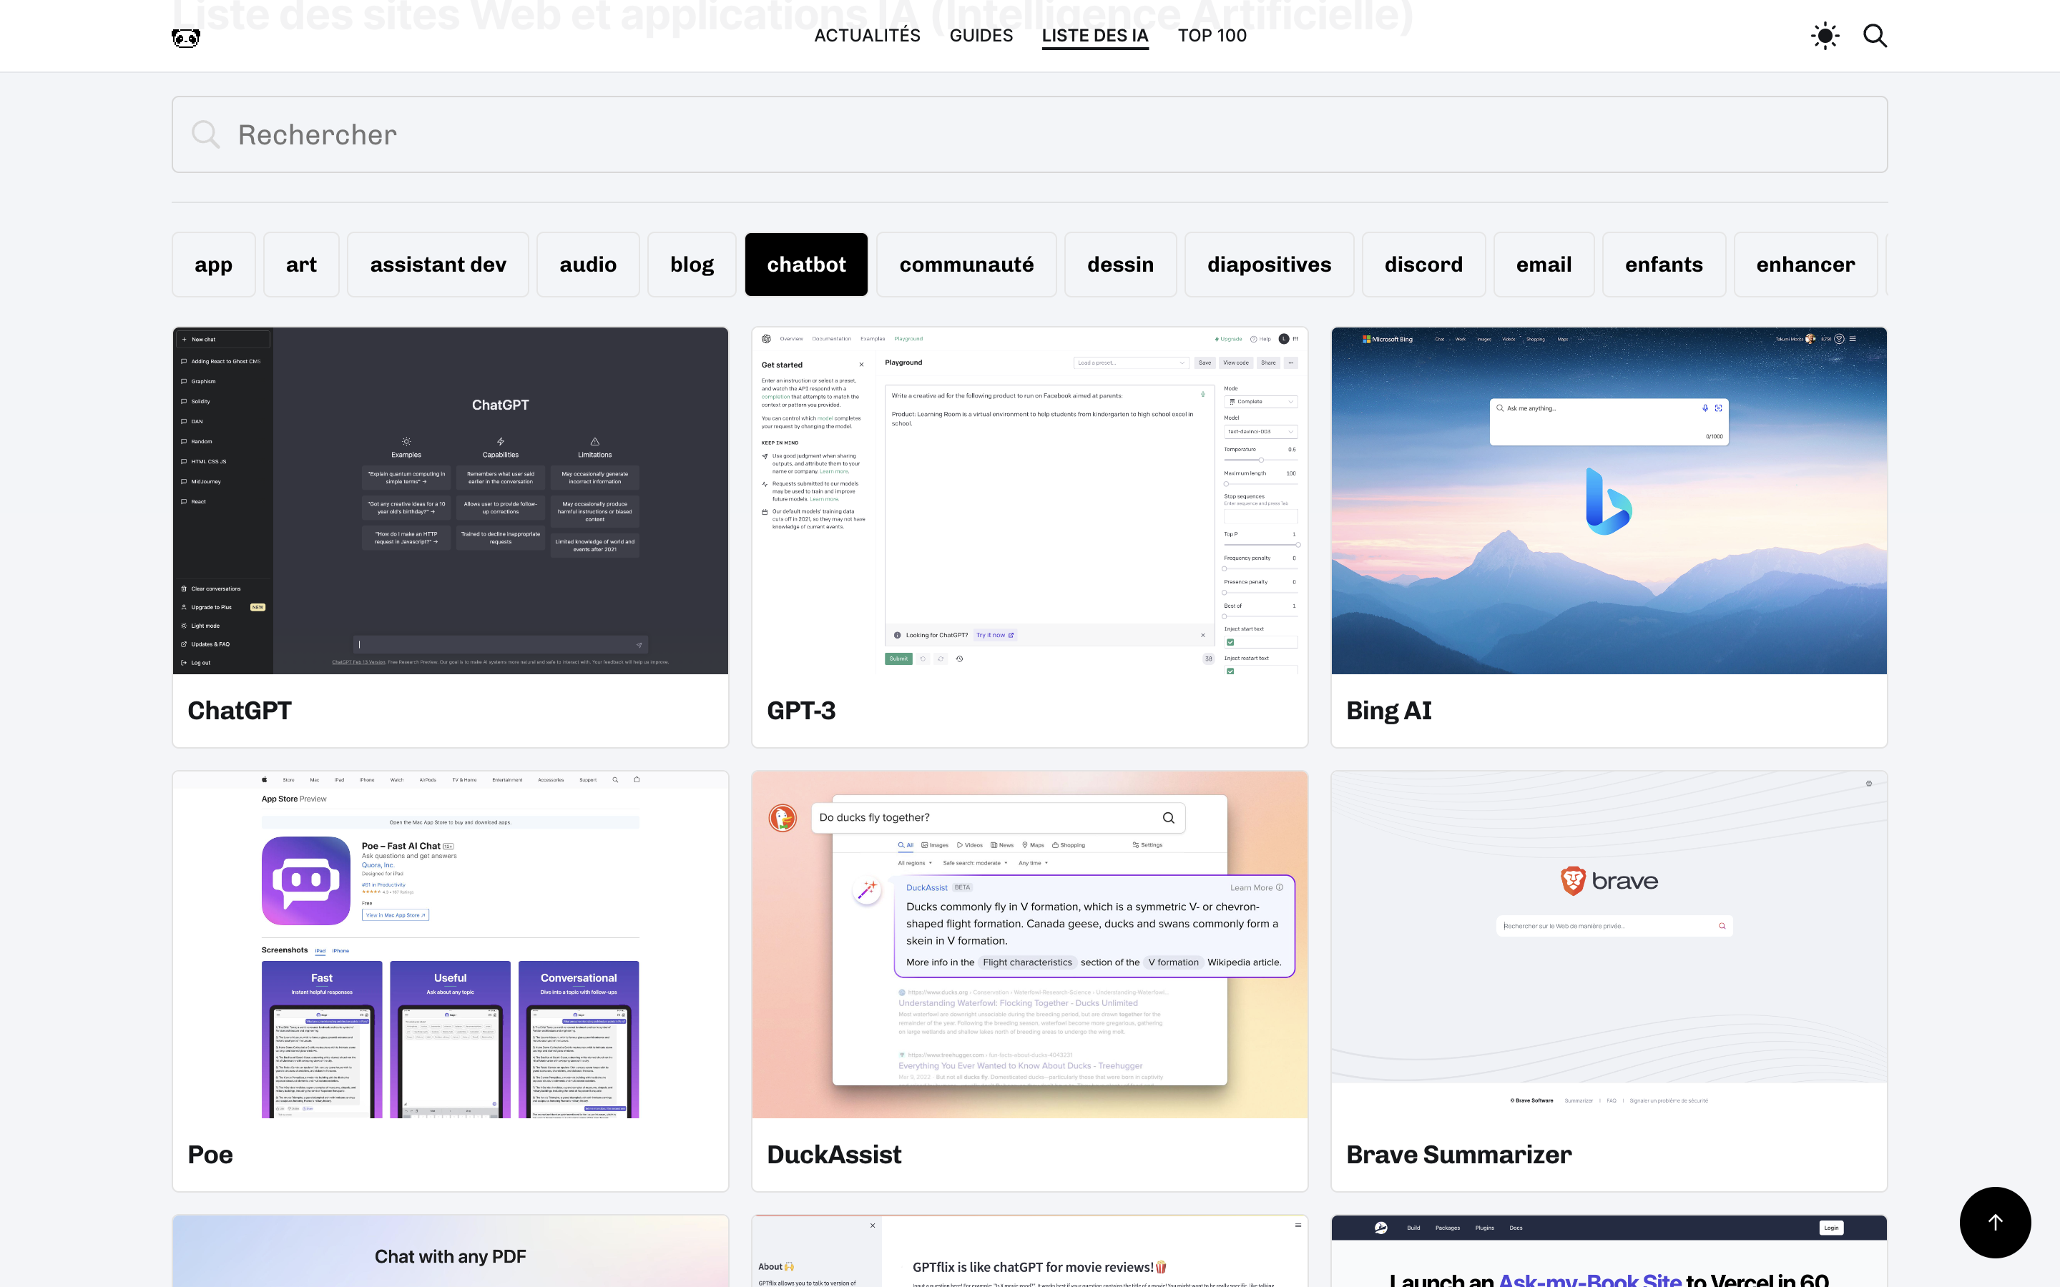The image size is (2060, 1287).
Task: Filter by assistant dev tag
Action: click(x=438, y=265)
